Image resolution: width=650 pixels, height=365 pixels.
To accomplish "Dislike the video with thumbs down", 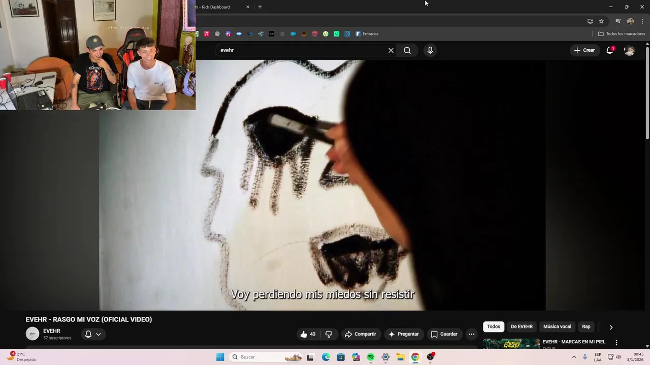I will (x=329, y=334).
